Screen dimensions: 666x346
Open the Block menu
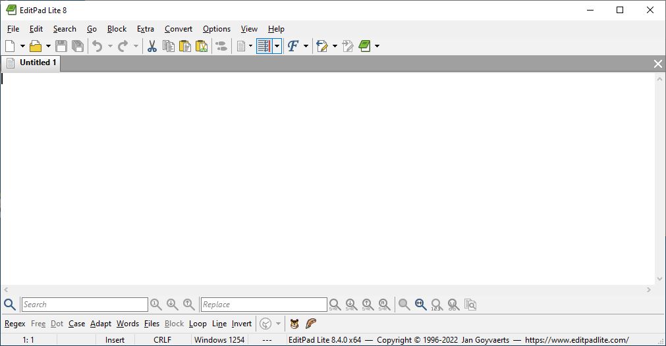point(117,29)
